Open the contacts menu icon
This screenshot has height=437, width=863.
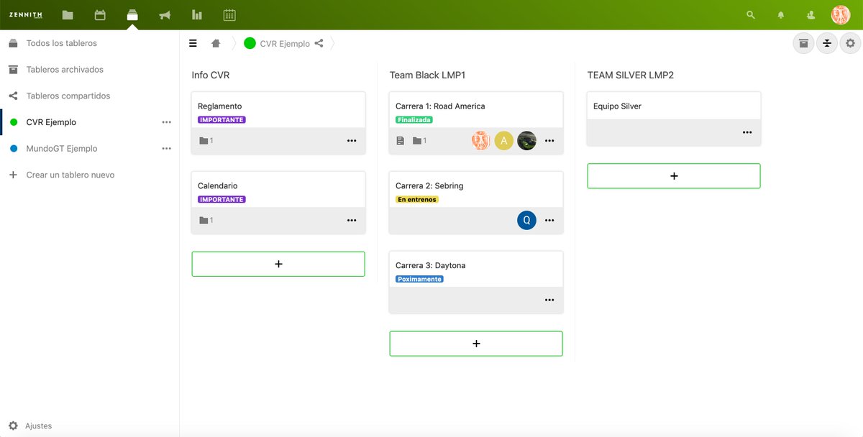811,14
